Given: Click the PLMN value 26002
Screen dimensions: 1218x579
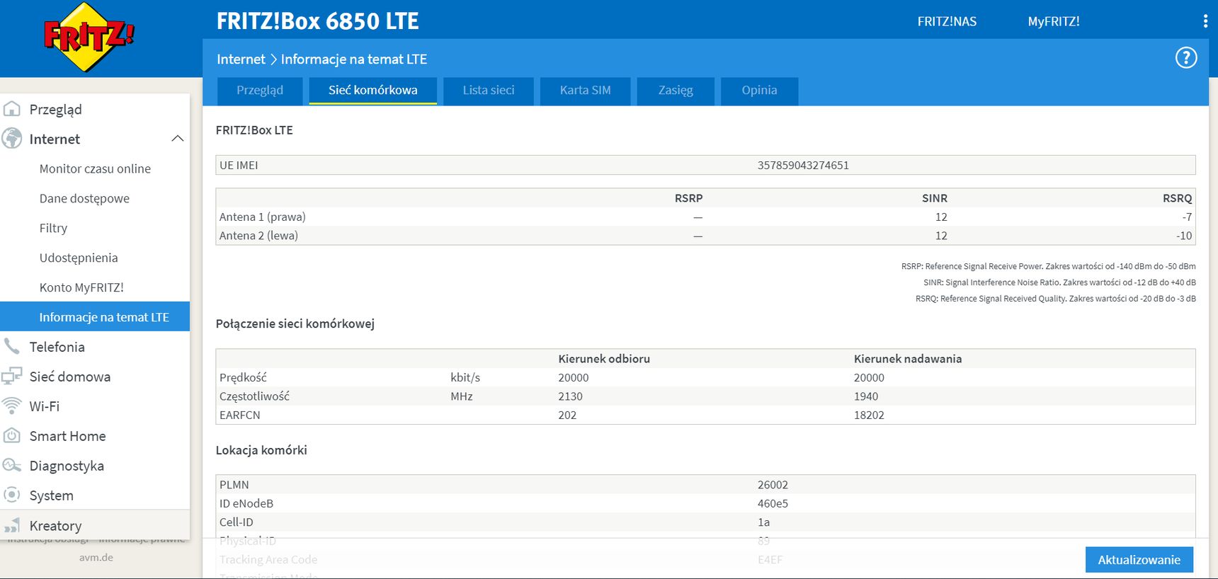Looking at the screenshot, I should [x=773, y=485].
